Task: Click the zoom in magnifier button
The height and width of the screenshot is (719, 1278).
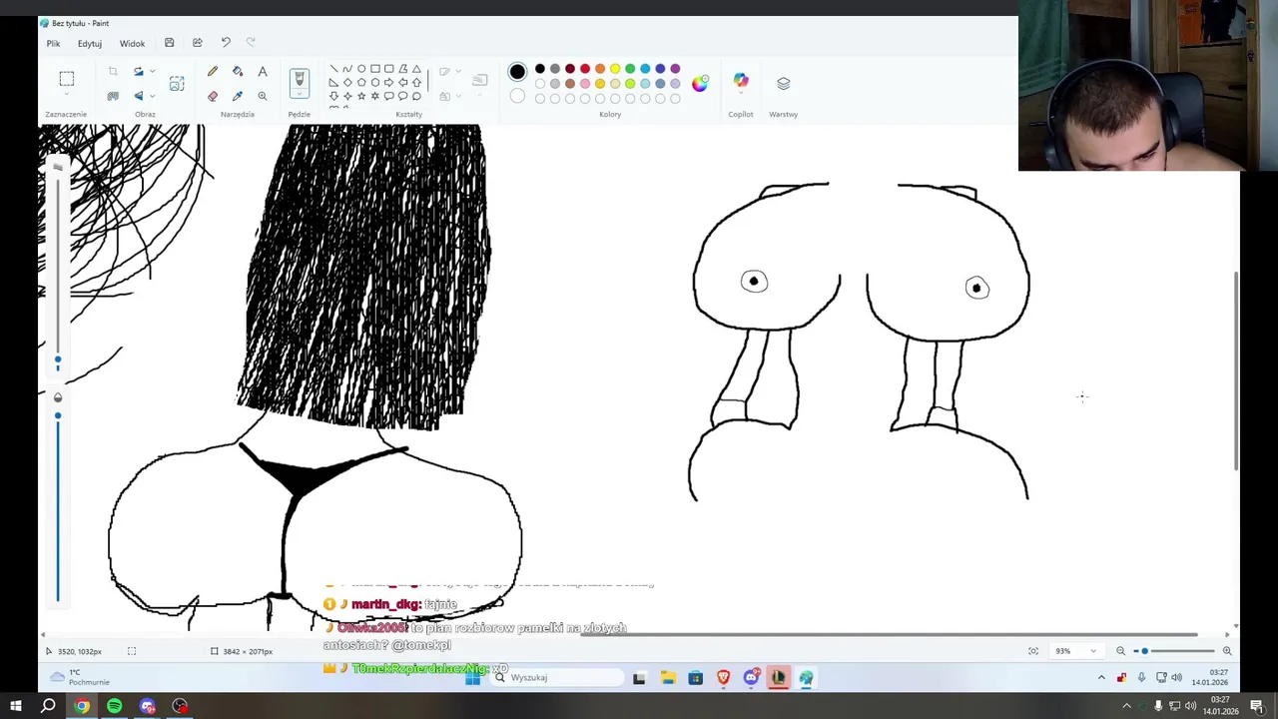Action: point(1227,651)
